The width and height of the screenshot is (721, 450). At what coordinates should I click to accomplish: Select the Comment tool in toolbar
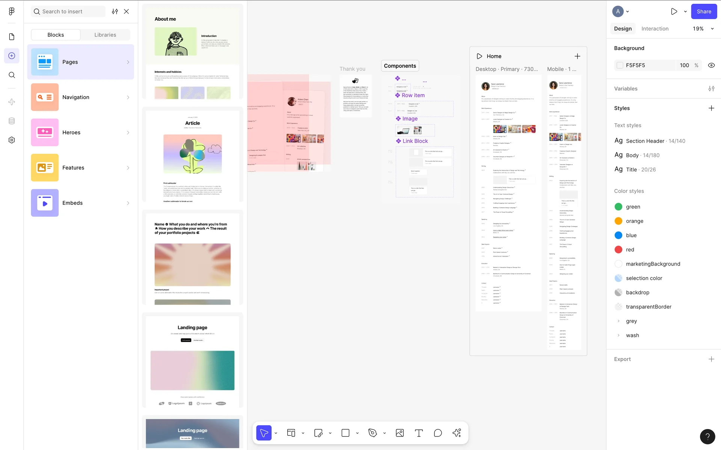[438, 433]
